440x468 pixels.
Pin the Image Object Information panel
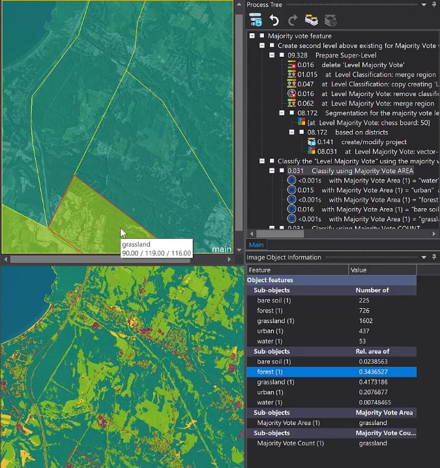point(434,257)
